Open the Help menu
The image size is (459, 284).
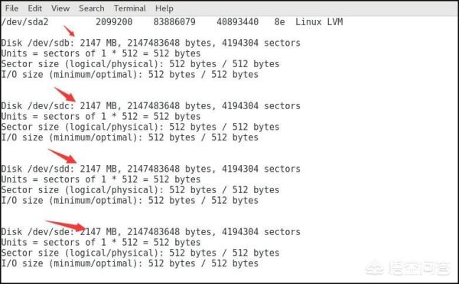click(x=164, y=8)
